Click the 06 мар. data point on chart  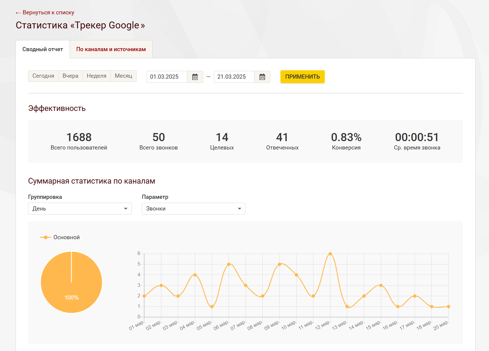pos(229,264)
